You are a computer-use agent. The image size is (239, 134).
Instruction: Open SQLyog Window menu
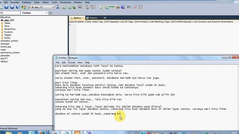78,3
